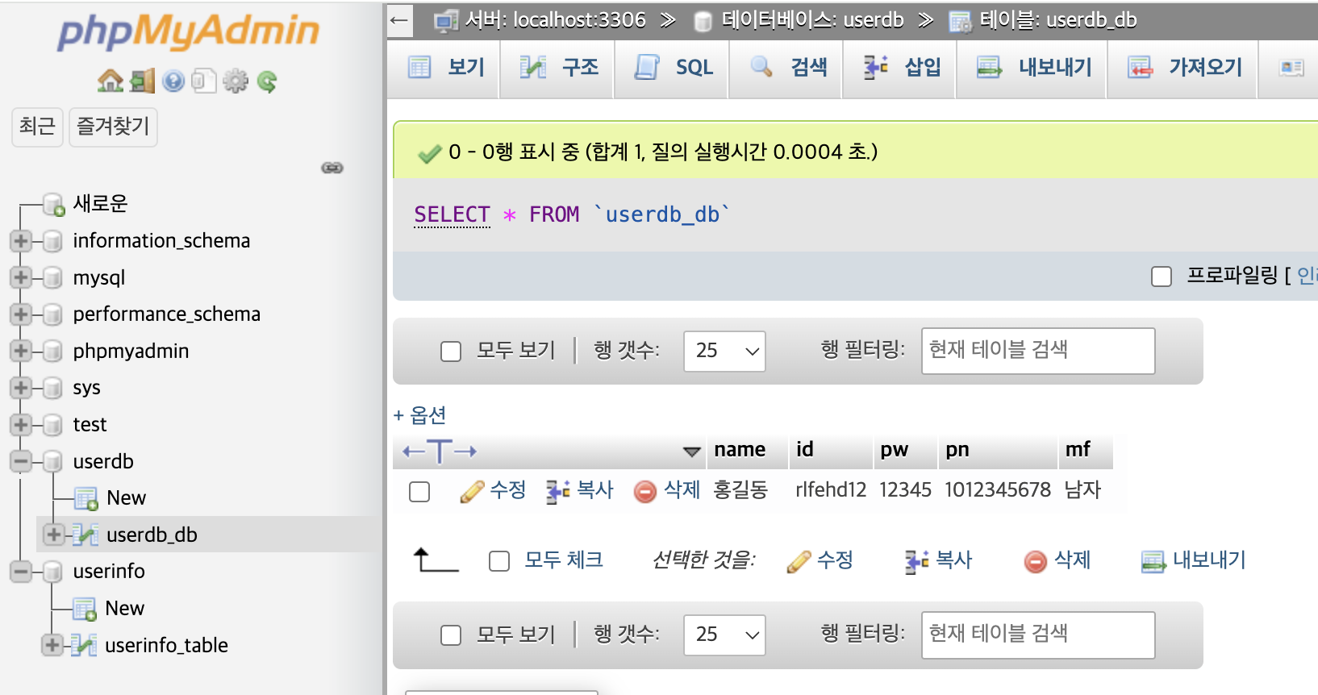
Task: Click the phpMyAdmin logo
Action: [x=189, y=32]
